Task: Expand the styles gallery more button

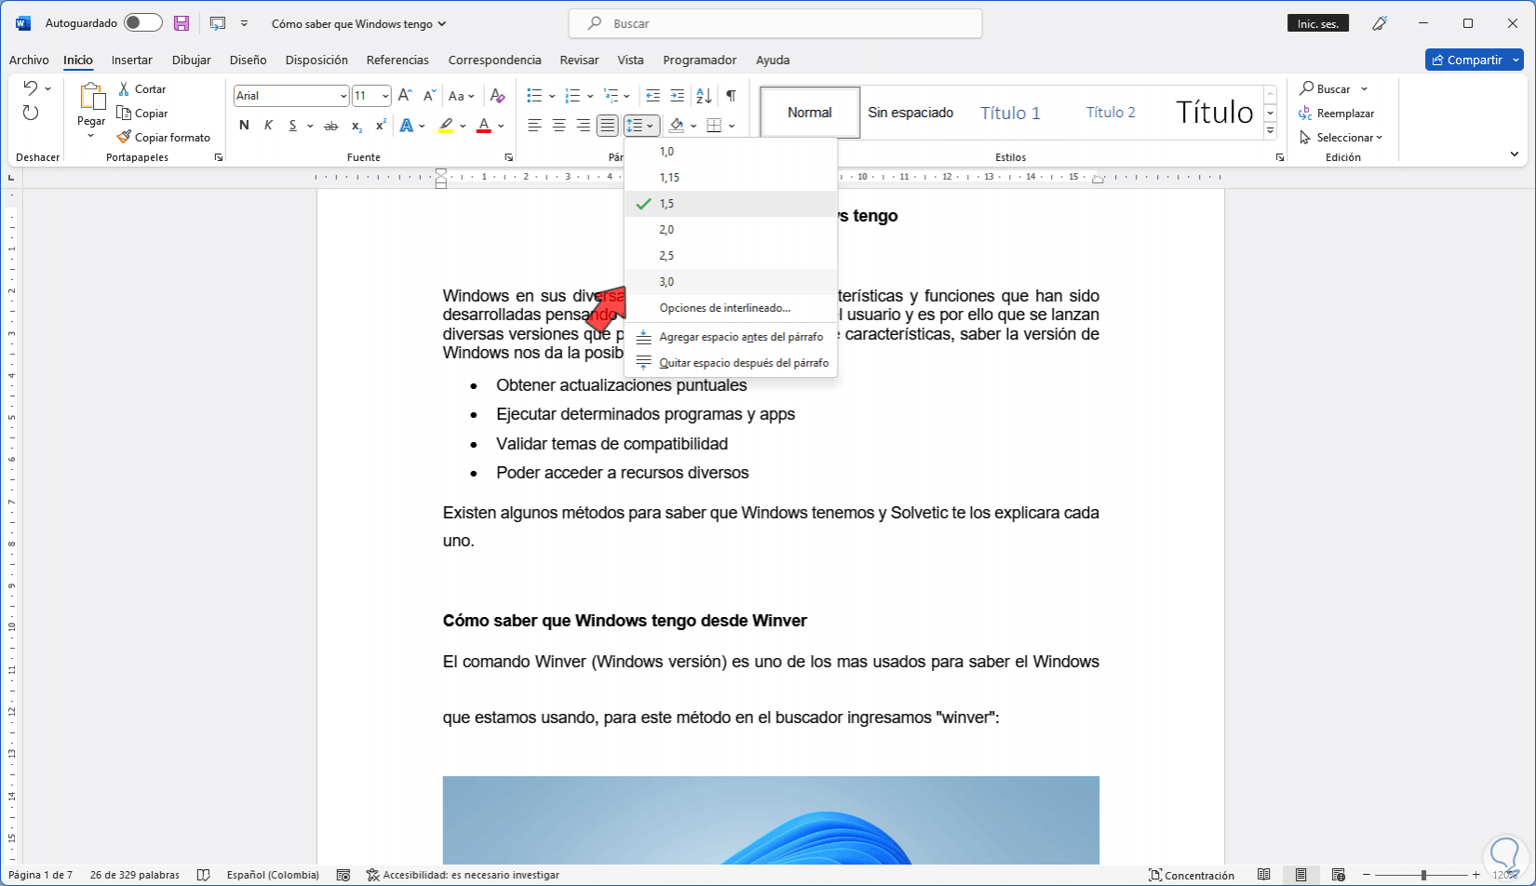Action: 1271,131
